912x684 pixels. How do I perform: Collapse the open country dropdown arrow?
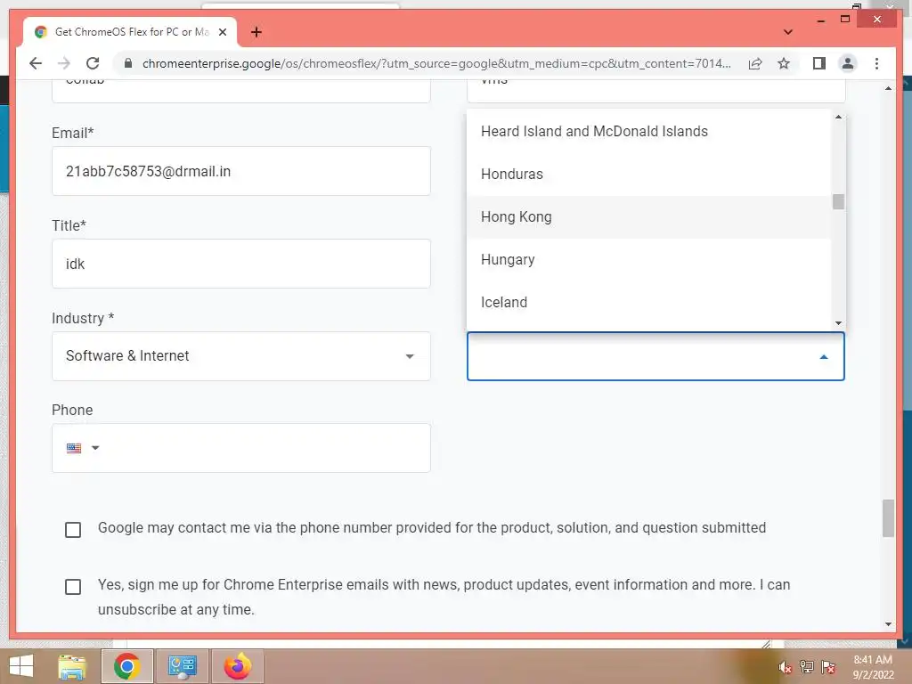coord(824,356)
